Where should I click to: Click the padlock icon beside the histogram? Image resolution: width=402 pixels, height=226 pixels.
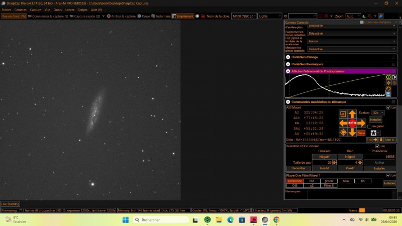coord(394,83)
